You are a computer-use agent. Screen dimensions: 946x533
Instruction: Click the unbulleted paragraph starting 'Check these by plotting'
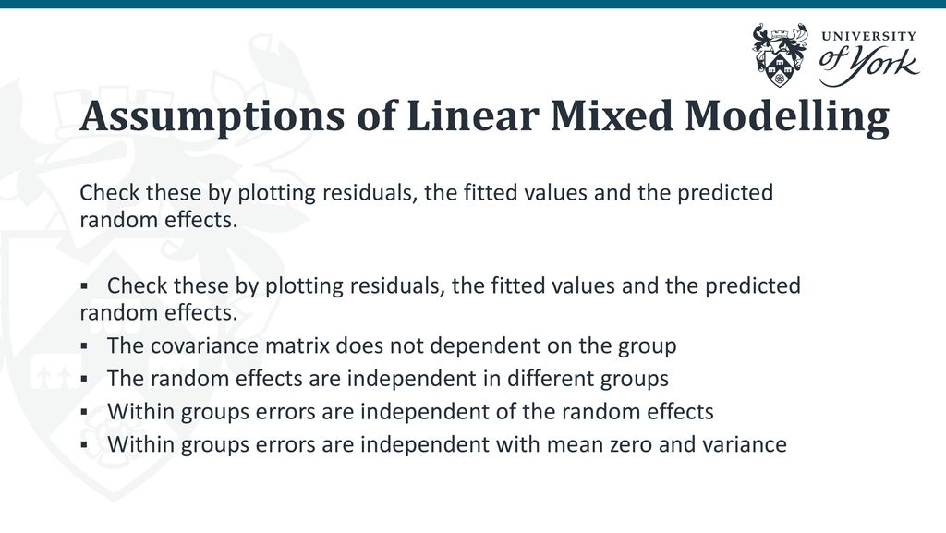(426, 206)
